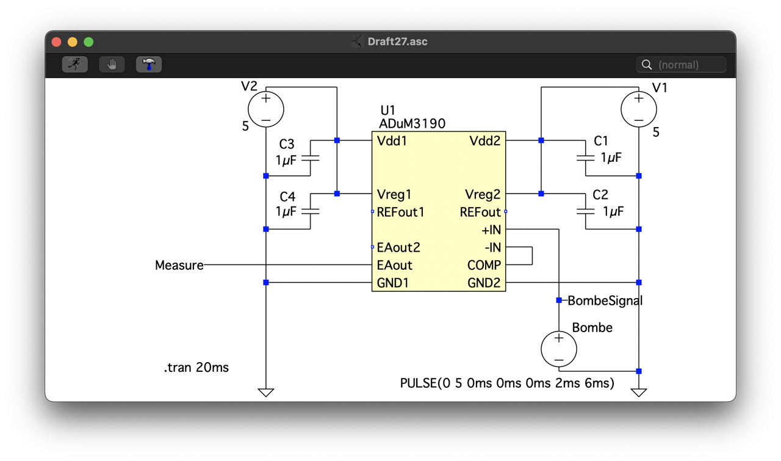The image size is (781, 461).
Task: Click the GND2 pin label
Action: click(484, 283)
